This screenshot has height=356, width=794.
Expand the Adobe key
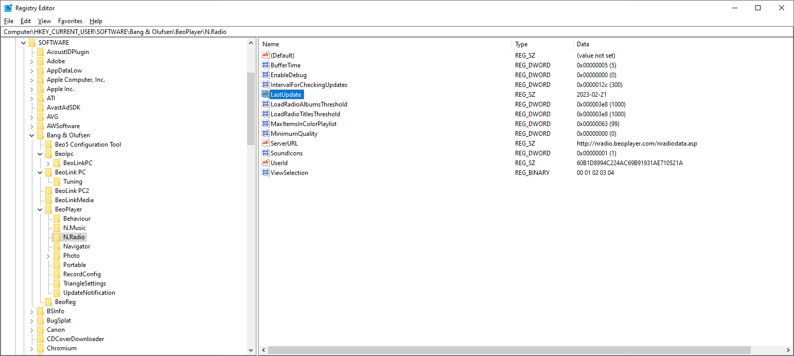[31, 61]
